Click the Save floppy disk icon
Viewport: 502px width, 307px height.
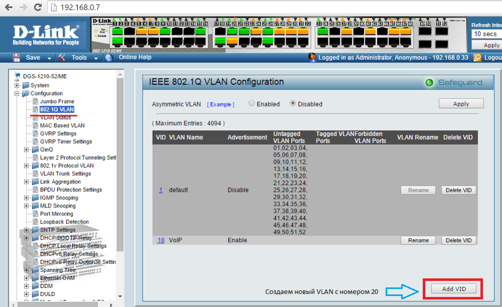coord(17,58)
